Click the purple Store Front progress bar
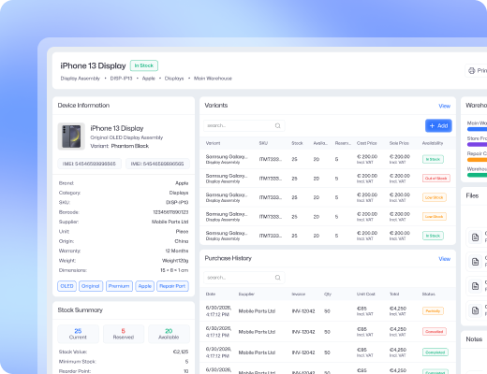This screenshot has height=374, width=487. click(477, 144)
